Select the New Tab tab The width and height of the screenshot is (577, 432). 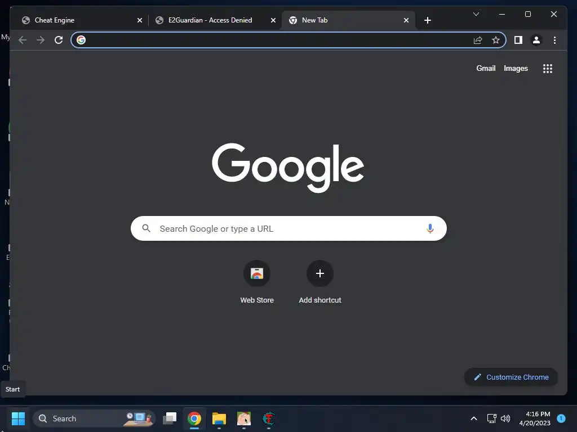348,20
